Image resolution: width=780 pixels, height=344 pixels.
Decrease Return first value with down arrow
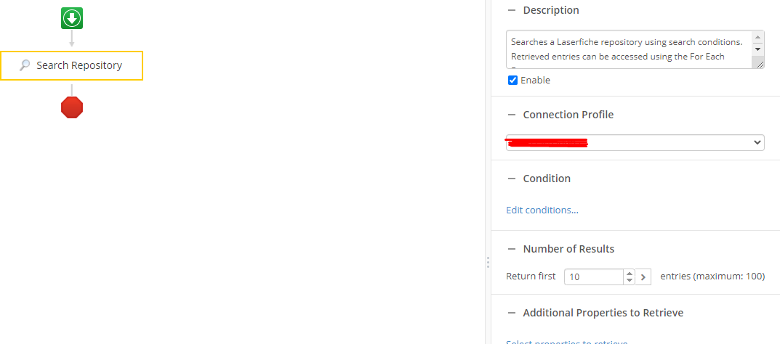coord(630,280)
